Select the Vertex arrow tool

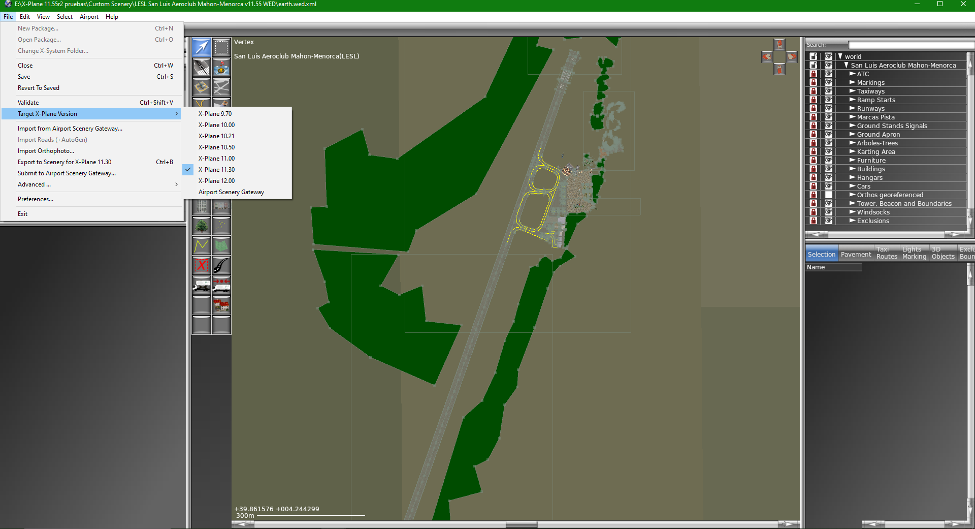[202, 47]
